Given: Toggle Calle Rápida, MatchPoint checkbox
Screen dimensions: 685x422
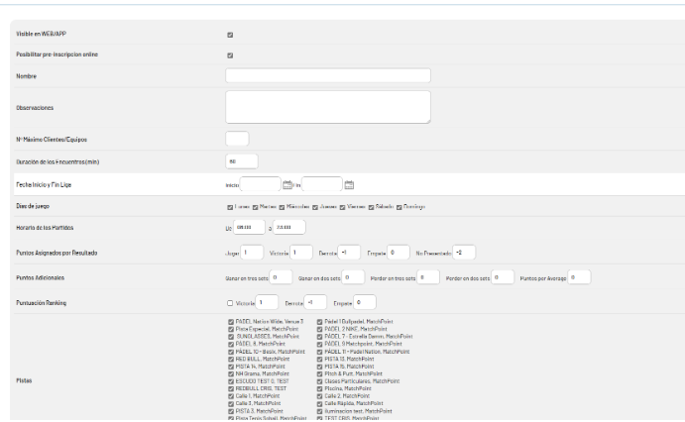Looking at the screenshot, I should [x=320, y=403].
